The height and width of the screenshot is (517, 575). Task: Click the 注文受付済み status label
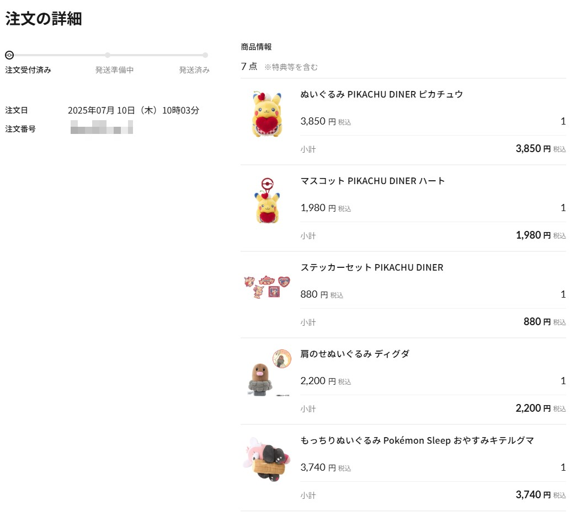28,70
